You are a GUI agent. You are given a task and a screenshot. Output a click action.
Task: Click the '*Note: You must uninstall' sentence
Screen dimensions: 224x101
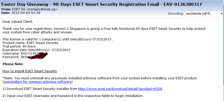pos(99,78)
